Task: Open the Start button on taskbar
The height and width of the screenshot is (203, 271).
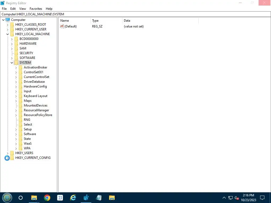Action: point(7,198)
